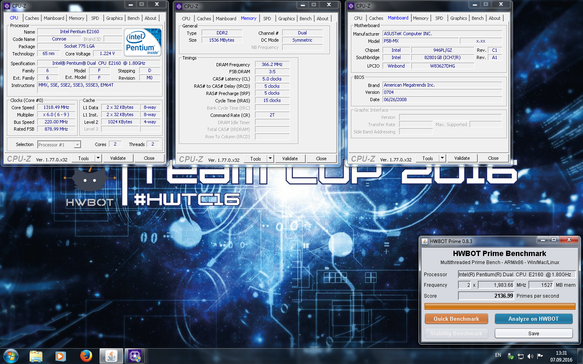
Task: Open Bench tab in Memory window
Action: click(x=306, y=19)
